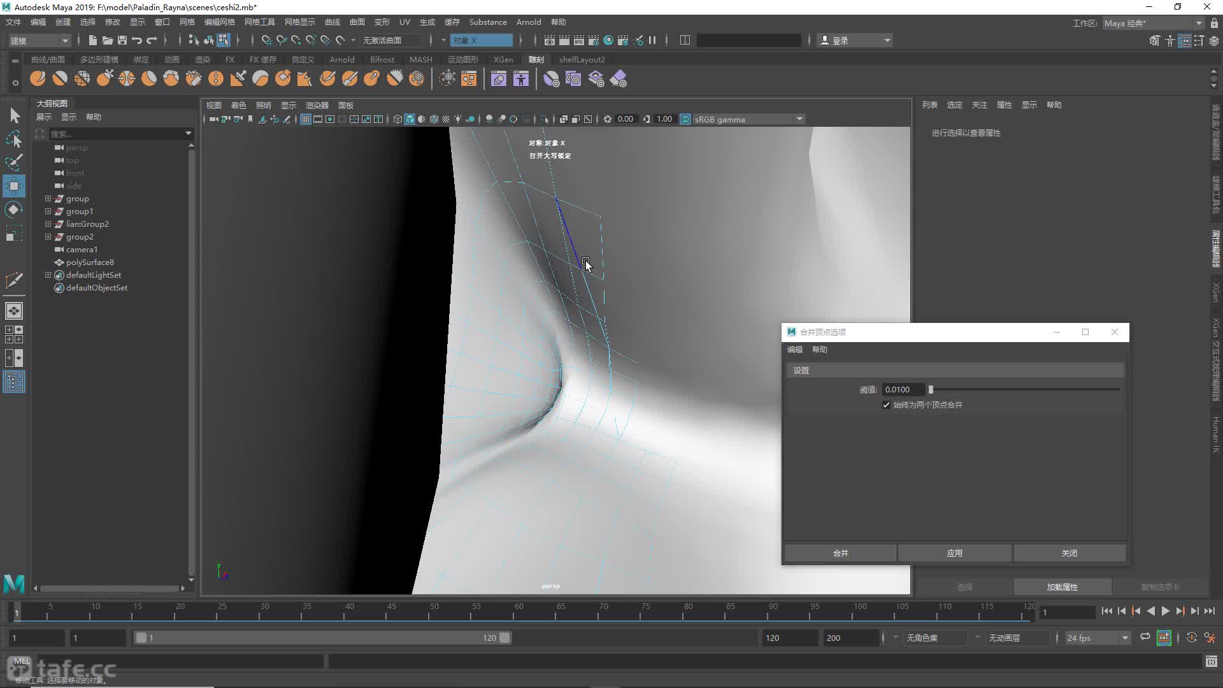Open the 网格工具 menu

(260, 22)
